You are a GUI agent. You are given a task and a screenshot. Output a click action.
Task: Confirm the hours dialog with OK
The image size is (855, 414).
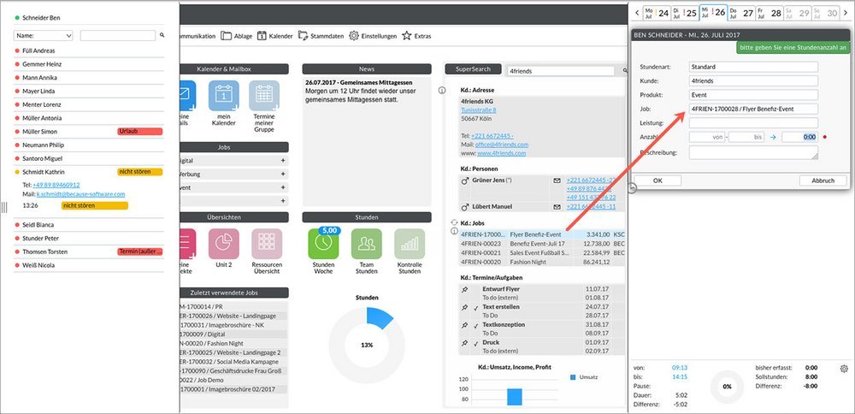pos(657,180)
